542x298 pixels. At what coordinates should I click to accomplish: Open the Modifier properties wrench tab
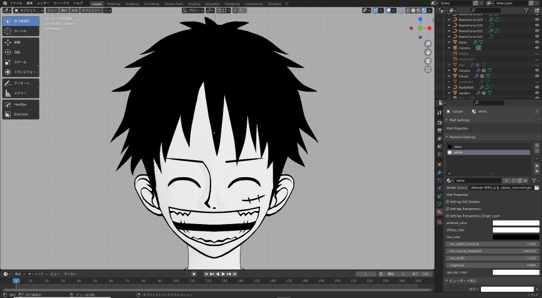pos(439,172)
